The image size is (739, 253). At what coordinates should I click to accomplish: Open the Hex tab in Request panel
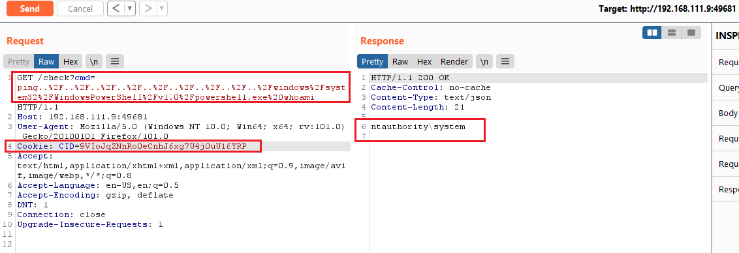(71, 61)
